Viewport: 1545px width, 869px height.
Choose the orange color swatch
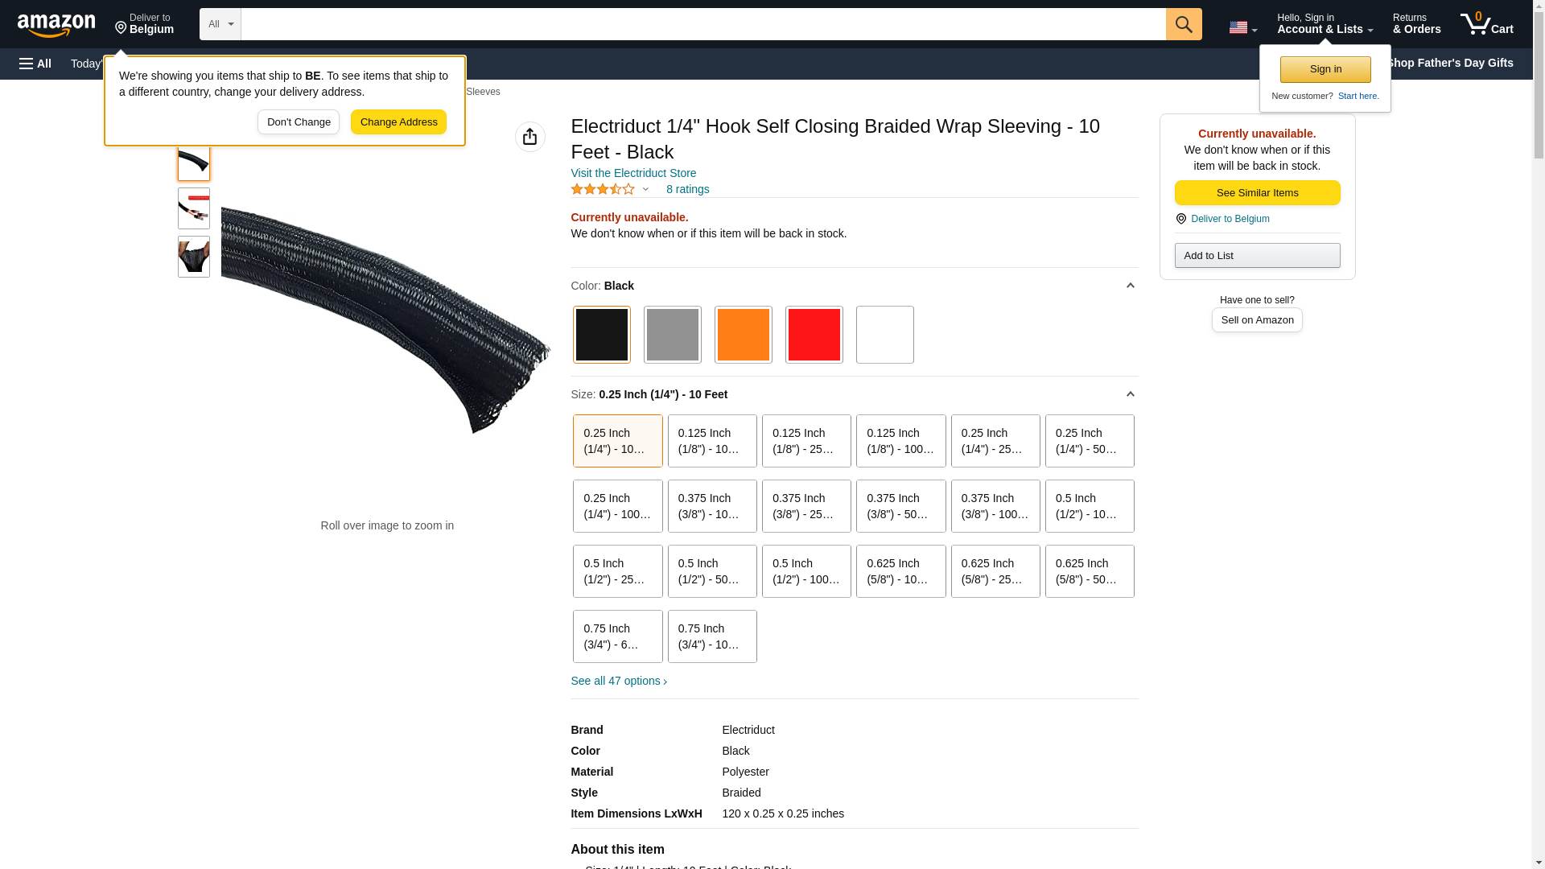(x=743, y=335)
